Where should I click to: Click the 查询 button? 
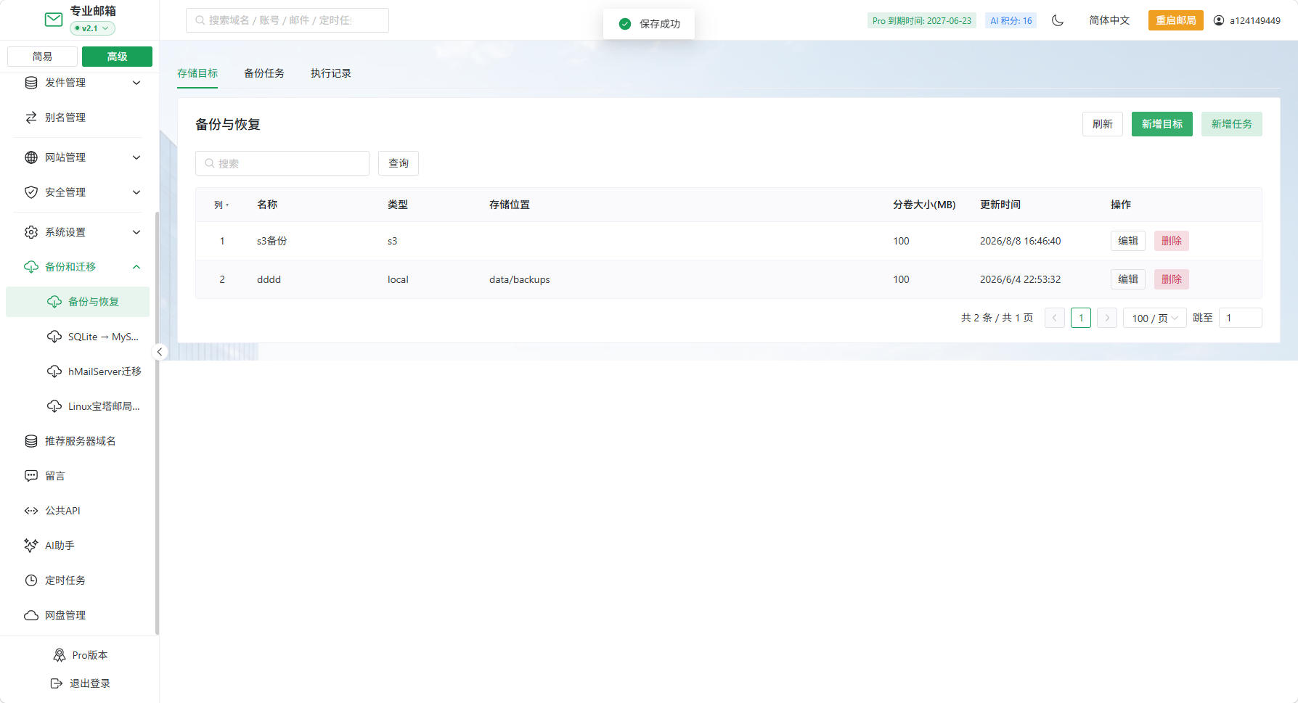coord(399,163)
